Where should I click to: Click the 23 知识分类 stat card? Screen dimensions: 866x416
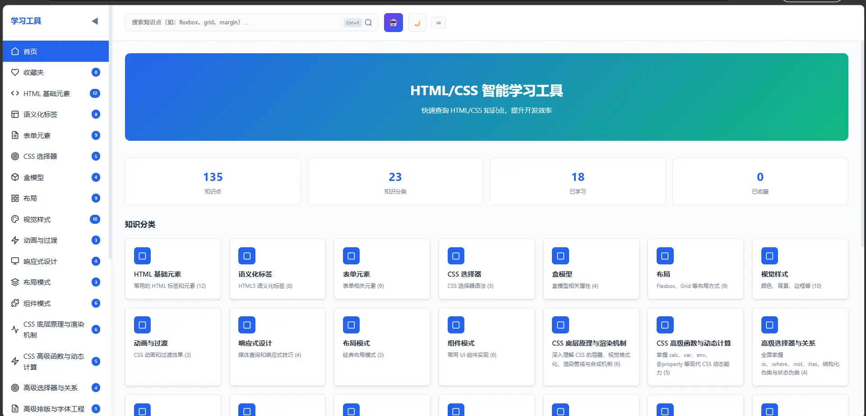tap(395, 182)
